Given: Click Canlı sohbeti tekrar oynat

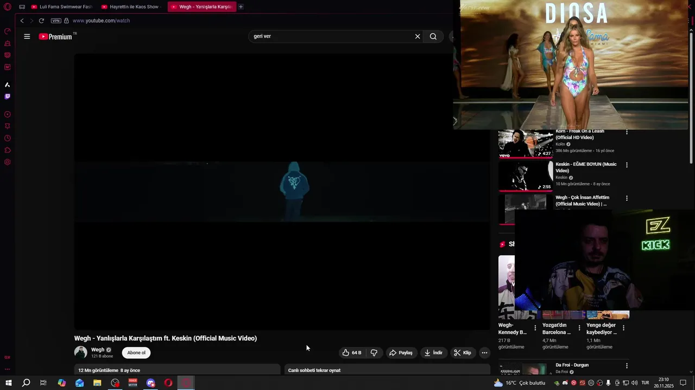Looking at the screenshot, I should click(314, 370).
